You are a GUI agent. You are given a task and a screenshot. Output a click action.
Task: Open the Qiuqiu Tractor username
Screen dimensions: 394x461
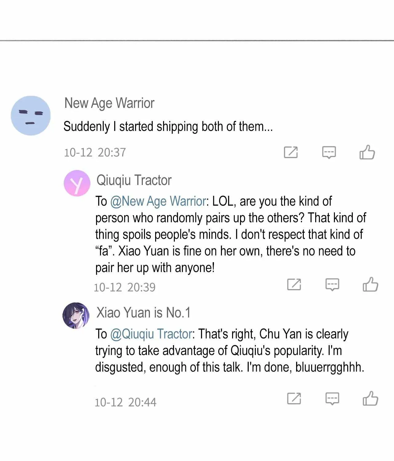(134, 180)
